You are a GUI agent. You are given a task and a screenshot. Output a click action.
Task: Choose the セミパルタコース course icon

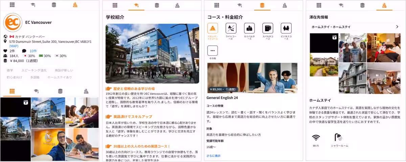(x=249, y=28)
